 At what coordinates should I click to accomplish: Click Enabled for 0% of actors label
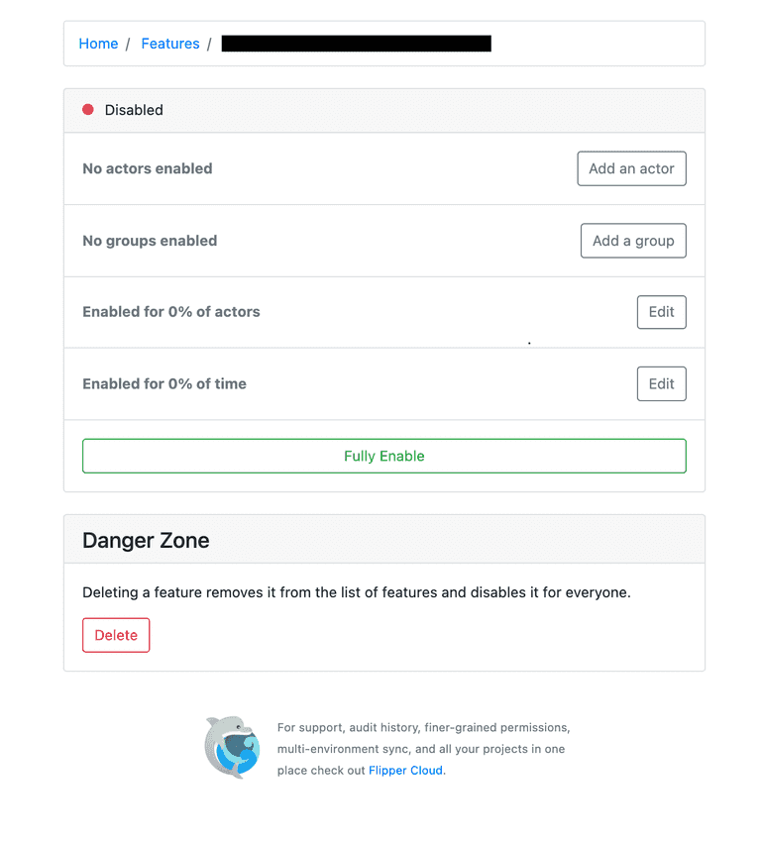pos(171,312)
